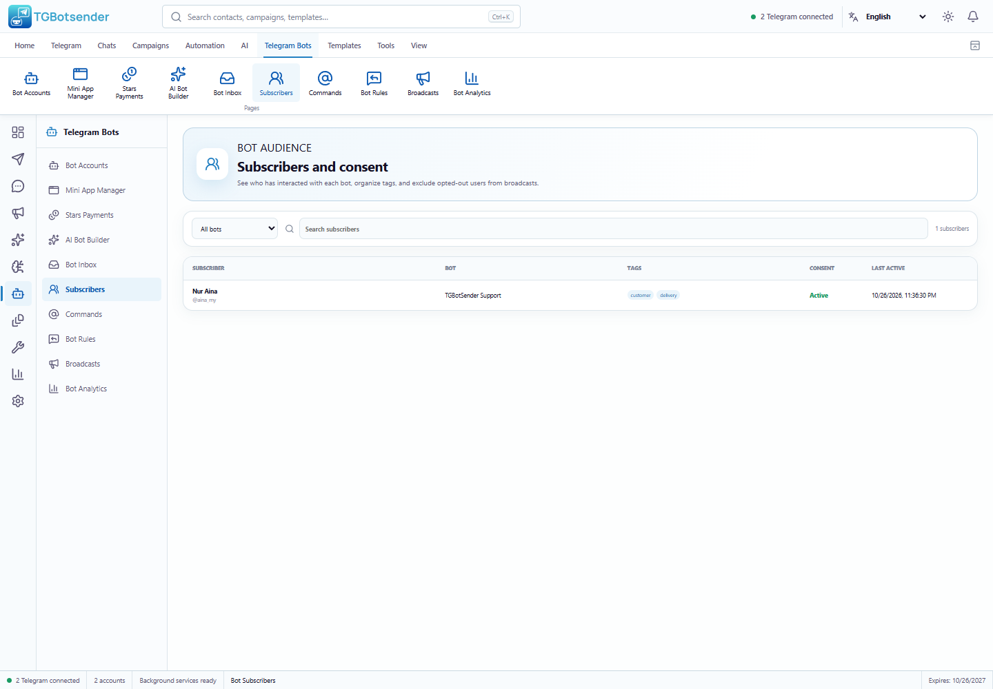This screenshot has width=993, height=689.
Task: Switch to the Templates tab
Action: click(344, 45)
